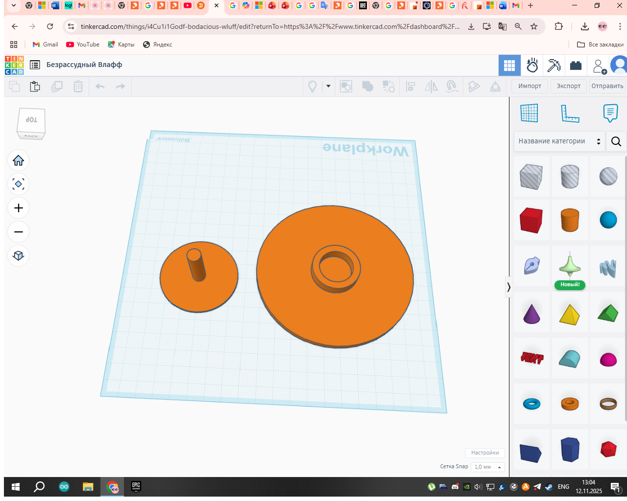Pick the orange Cylinder shape
The width and height of the screenshot is (627, 501).
[x=570, y=220]
